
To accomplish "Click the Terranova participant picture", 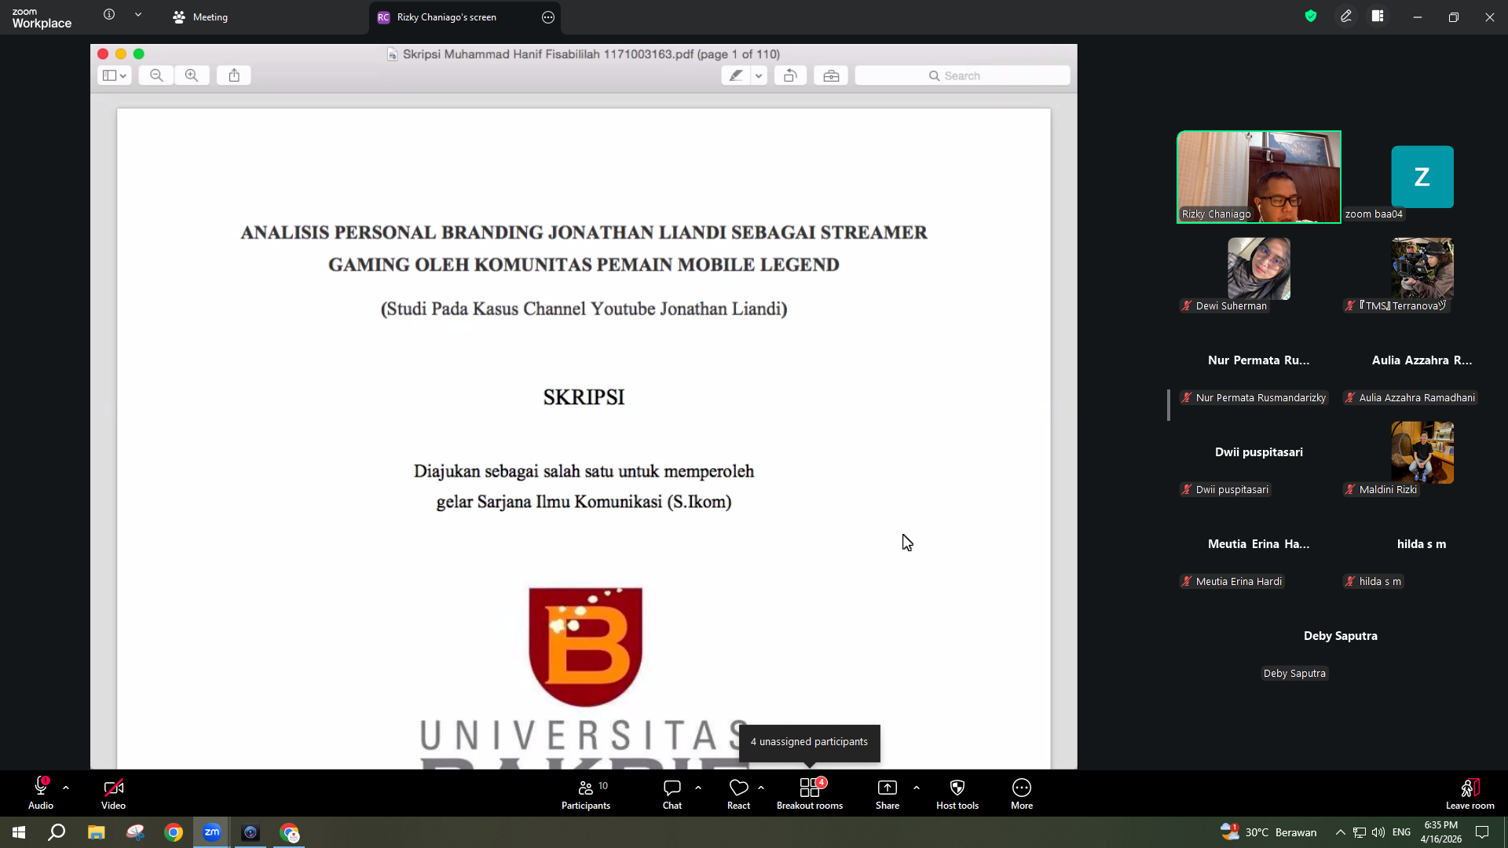I will point(1422,269).
